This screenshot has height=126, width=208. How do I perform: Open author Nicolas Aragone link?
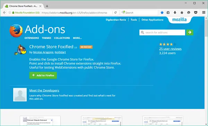coord(43,52)
